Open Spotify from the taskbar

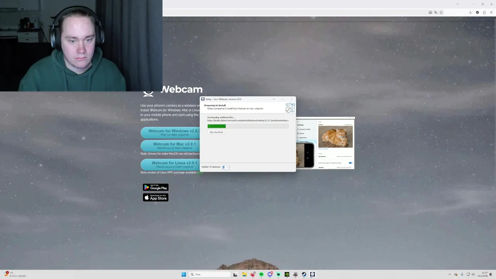point(261,274)
